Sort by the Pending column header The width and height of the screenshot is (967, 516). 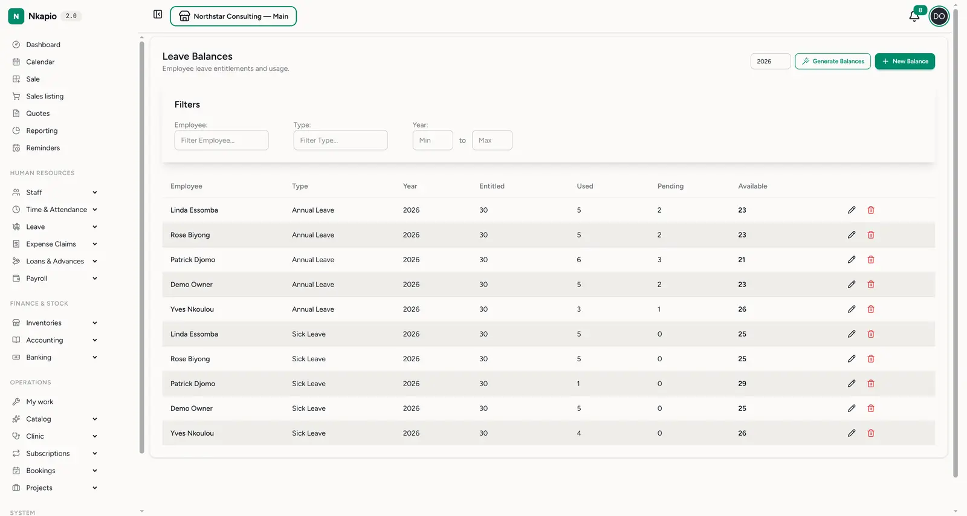click(x=670, y=186)
